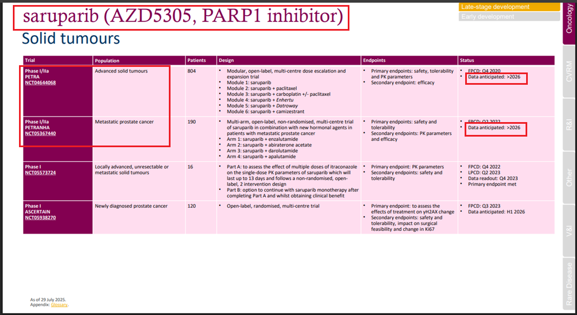This screenshot has width=577, height=315.
Task: Open the NCT05367440 PETRANHA trial link
Action: click(x=40, y=134)
